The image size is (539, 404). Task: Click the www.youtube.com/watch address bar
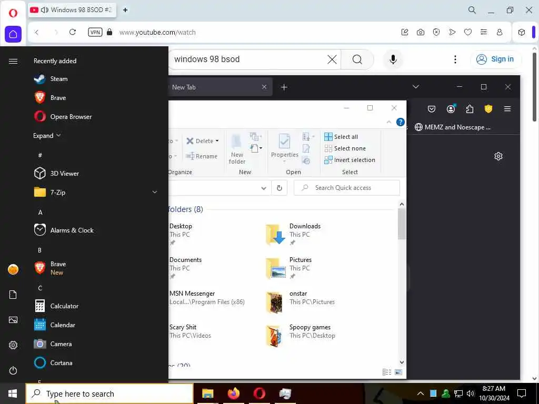click(x=157, y=32)
